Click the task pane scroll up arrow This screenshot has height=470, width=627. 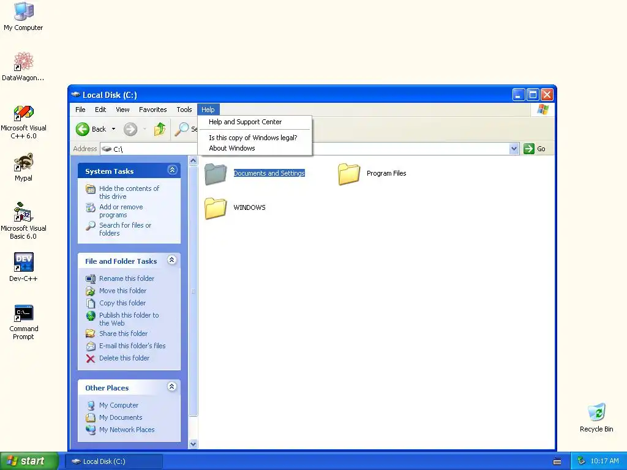coord(193,161)
